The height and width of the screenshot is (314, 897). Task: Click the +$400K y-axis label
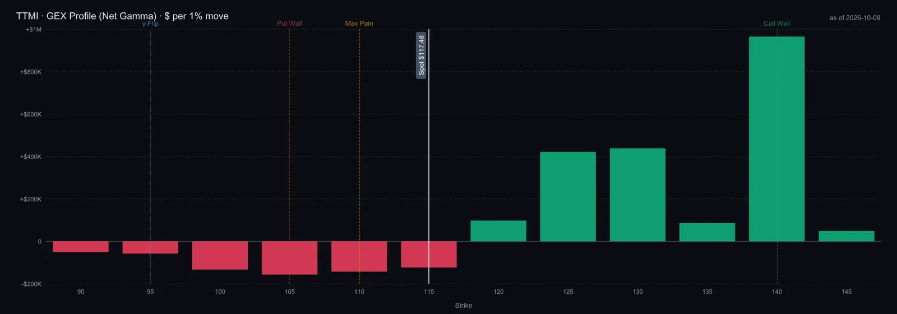pyautogui.click(x=31, y=156)
